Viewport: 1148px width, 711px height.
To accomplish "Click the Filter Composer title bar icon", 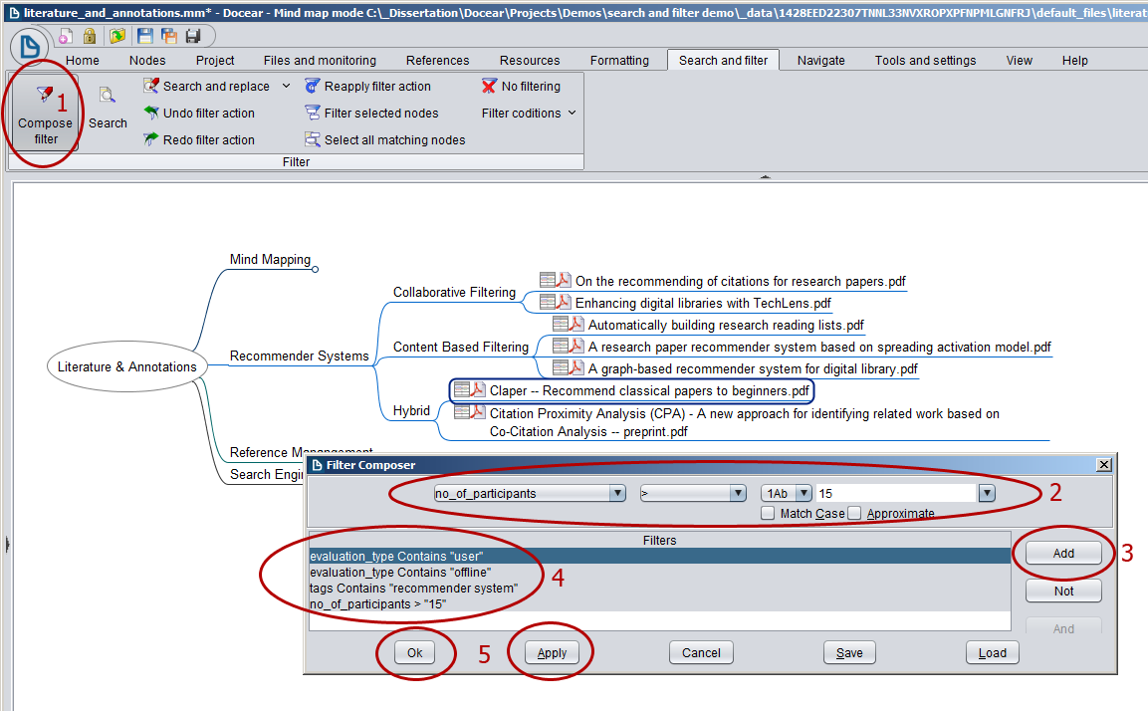I will coord(317,465).
